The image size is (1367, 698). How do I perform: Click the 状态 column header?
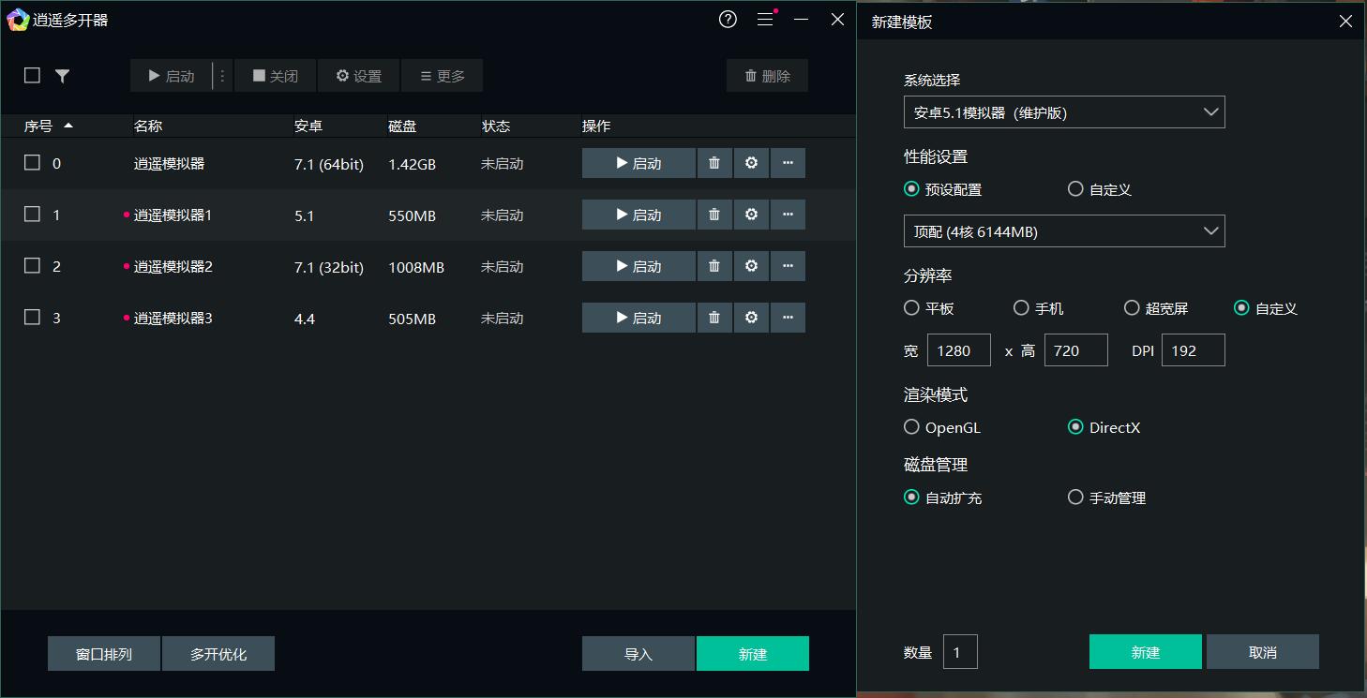496,126
